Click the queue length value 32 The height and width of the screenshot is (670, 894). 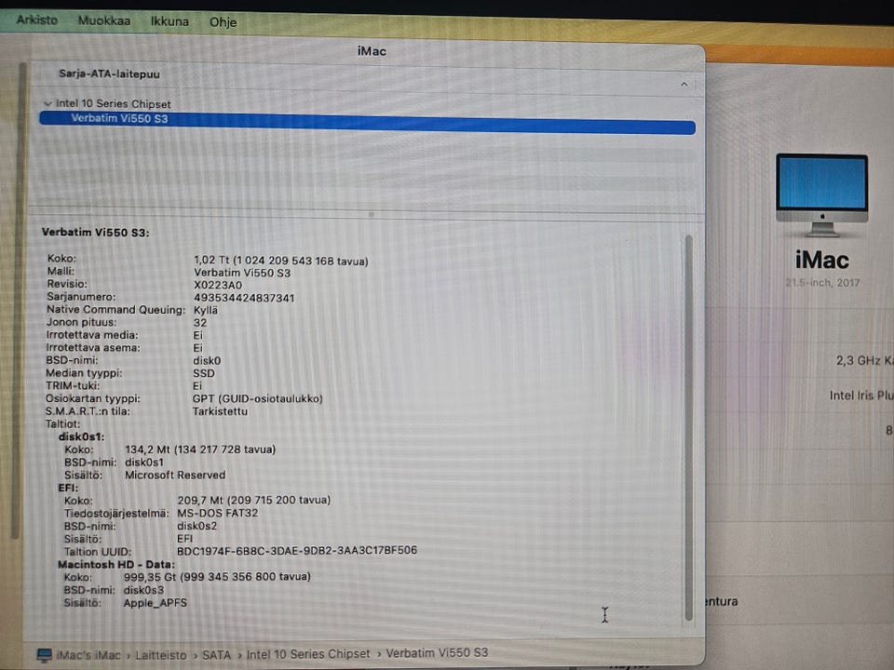(x=200, y=323)
